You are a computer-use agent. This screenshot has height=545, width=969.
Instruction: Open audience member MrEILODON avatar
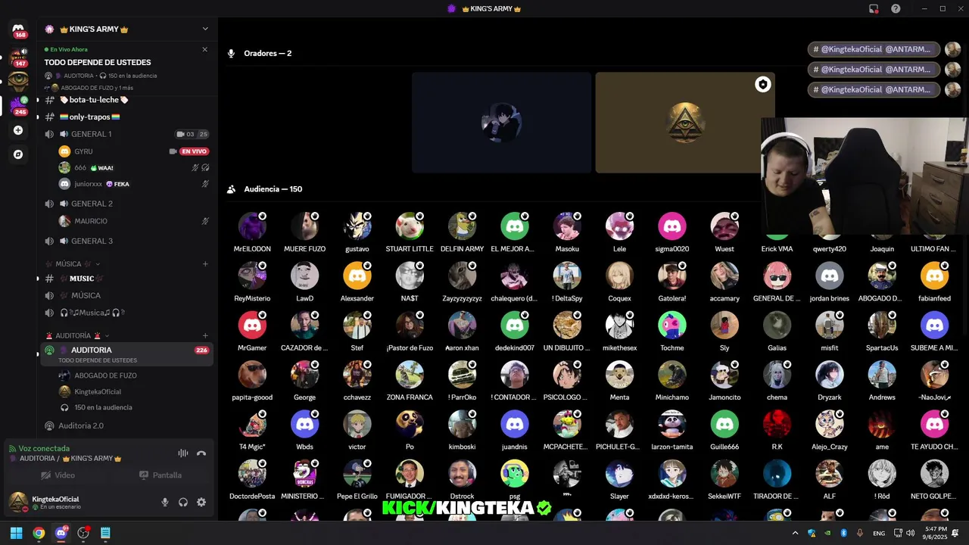pyautogui.click(x=252, y=226)
